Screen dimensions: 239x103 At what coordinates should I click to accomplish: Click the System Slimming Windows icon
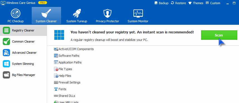point(6,64)
